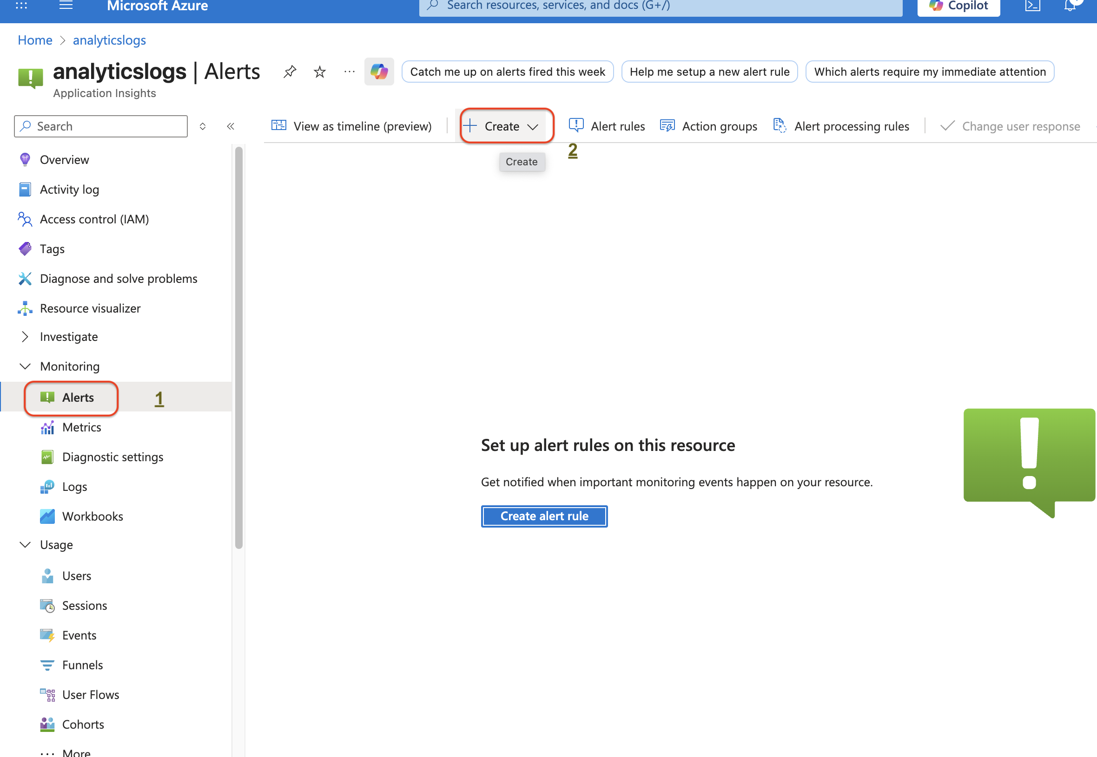
Task: Collapse the sidebar with double chevron
Action: coord(231,126)
